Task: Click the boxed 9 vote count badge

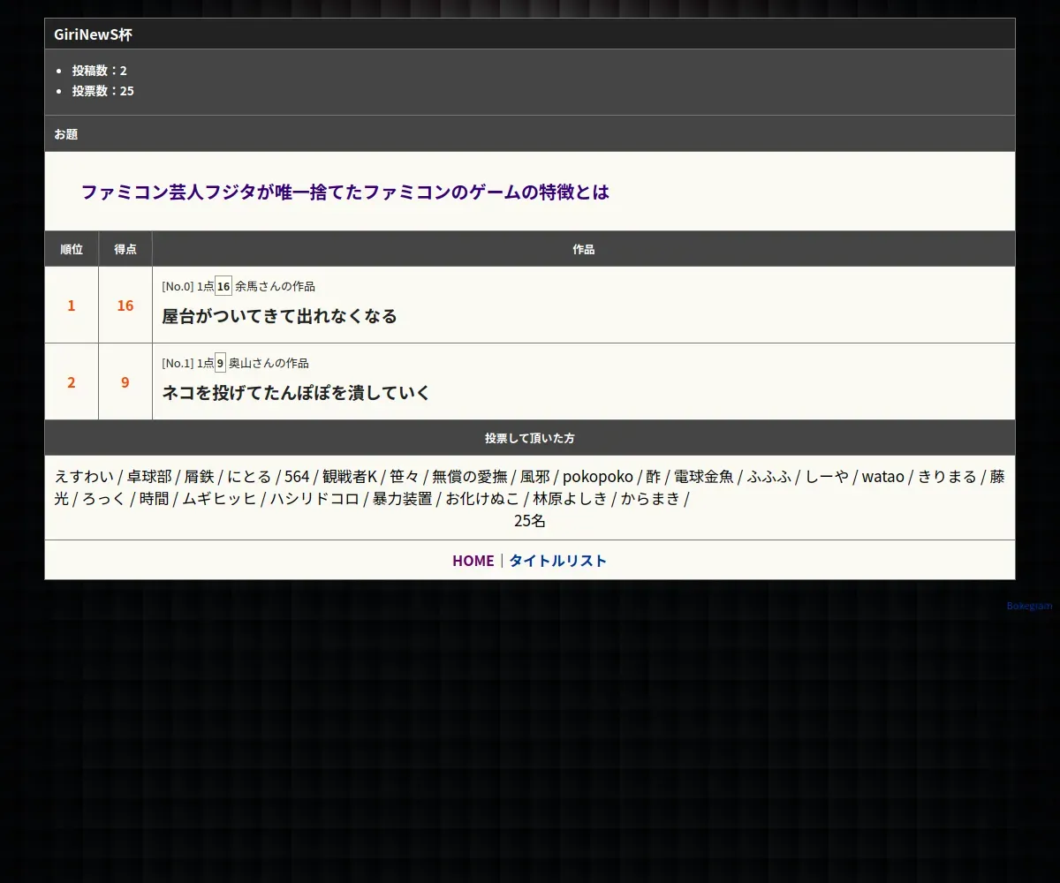Action: click(220, 363)
